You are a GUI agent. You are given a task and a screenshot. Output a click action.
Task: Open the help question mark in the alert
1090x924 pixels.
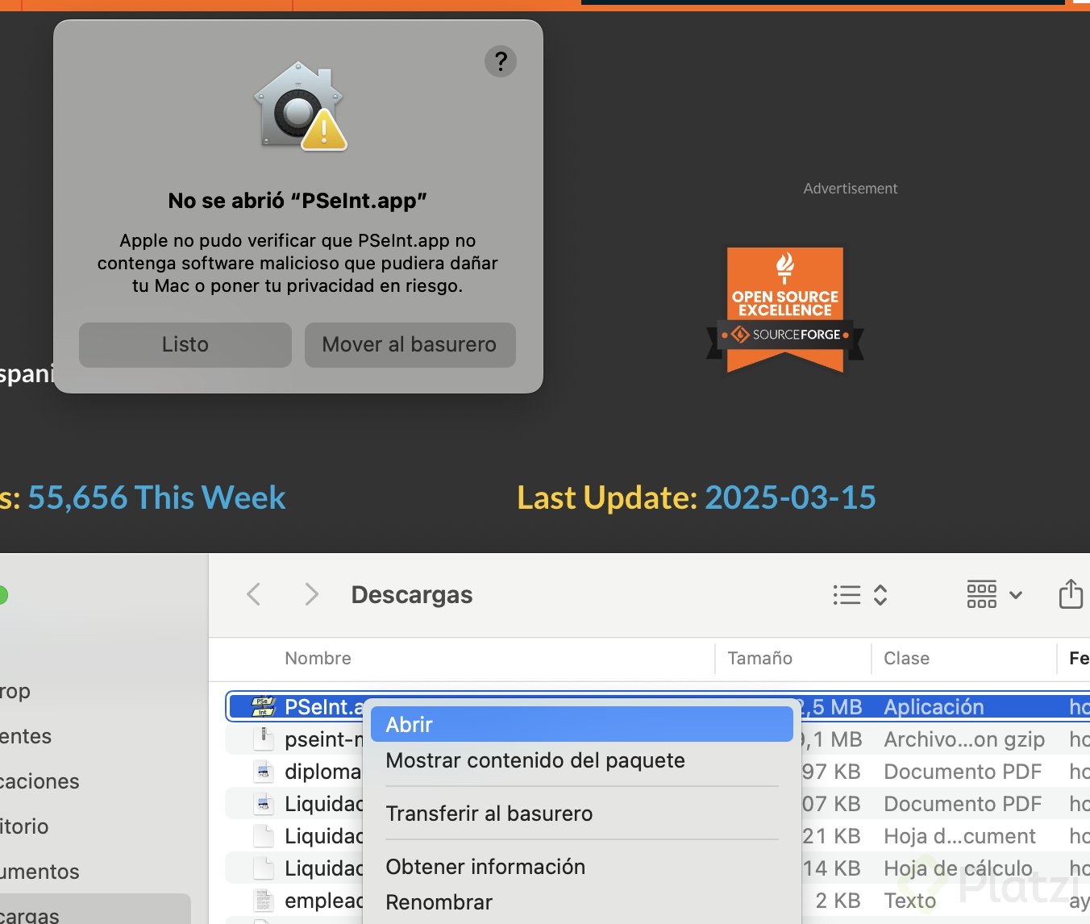point(501,61)
